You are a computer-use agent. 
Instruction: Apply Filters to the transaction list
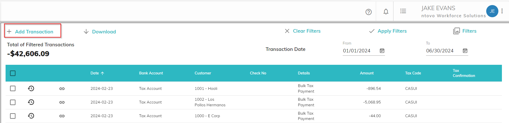tap(388, 31)
